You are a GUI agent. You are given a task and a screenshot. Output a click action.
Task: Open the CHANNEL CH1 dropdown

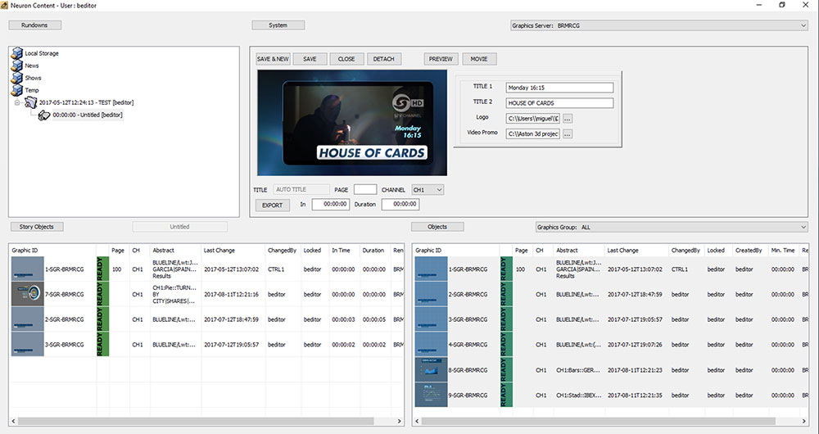click(439, 190)
